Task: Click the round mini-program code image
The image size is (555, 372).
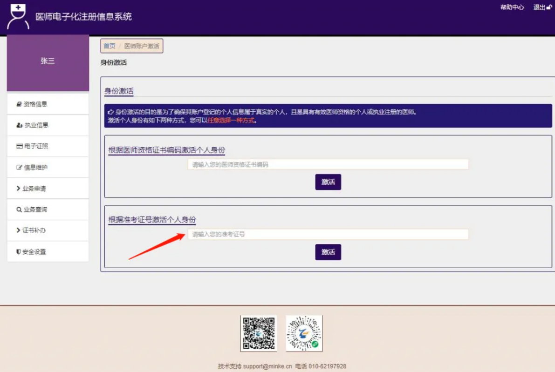Action: pyautogui.click(x=304, y=333)
